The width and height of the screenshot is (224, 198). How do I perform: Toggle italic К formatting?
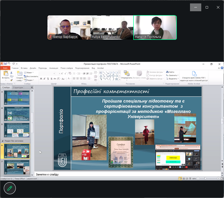[45, 79]
